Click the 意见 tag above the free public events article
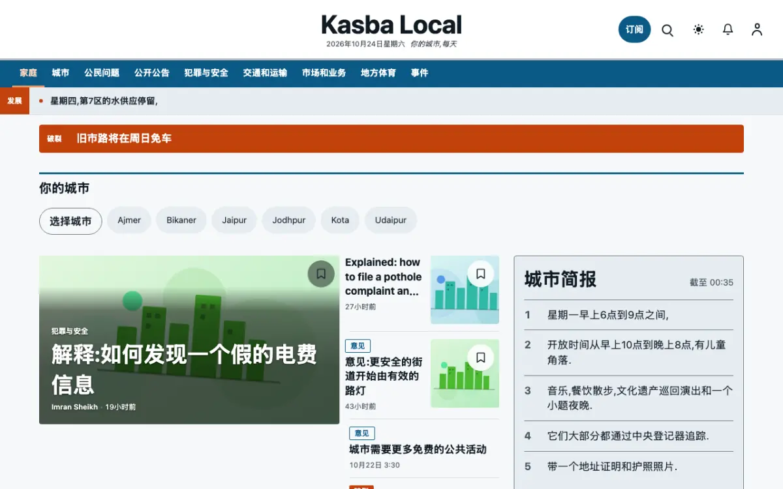 362,433
